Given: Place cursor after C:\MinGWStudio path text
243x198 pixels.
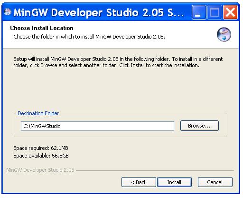Looking at the screenshot, I should [x=61, y=126].
